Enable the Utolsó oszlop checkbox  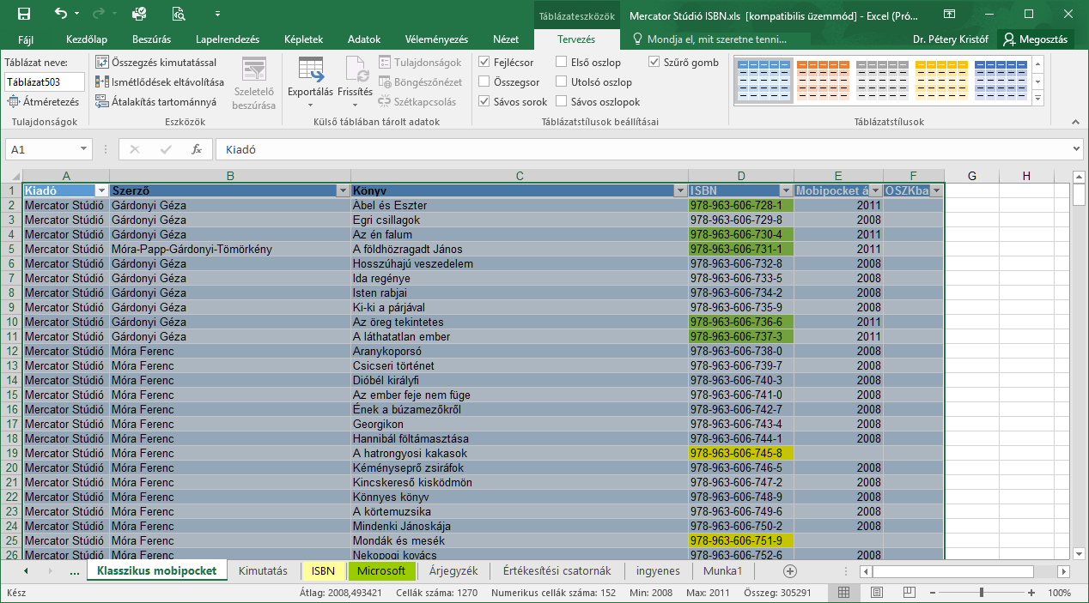click(x=562, y=82)
